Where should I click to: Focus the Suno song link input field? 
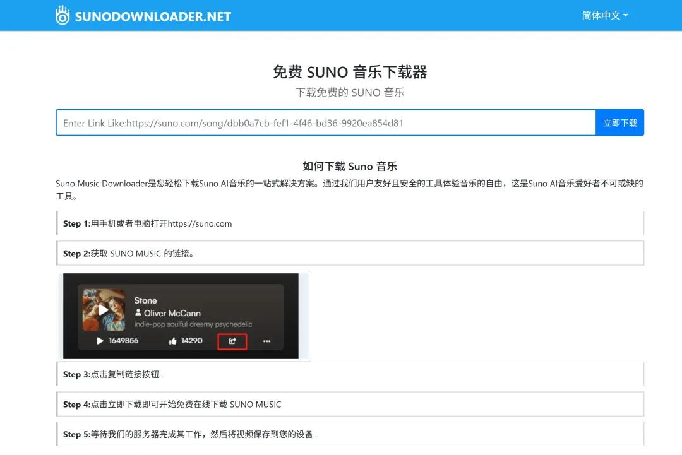326,123
